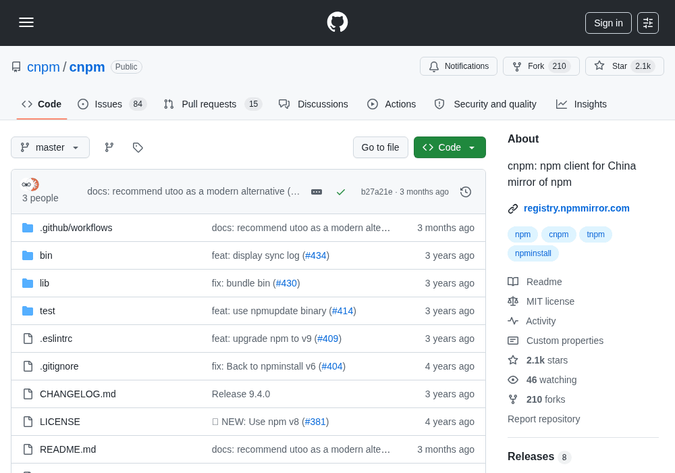Click the Sign in button

click(x=608, y=23)
